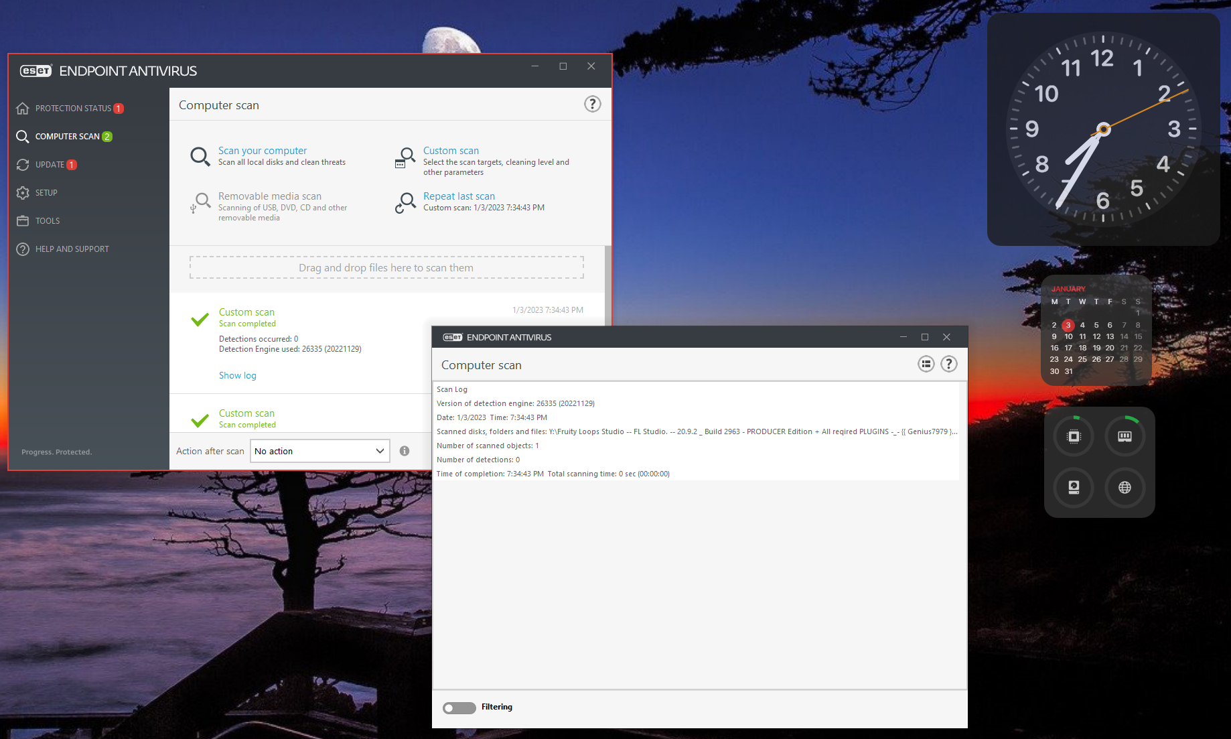The height and width of the screenshot is (739, 1231).
Task: Click green checkmark of first Custom scan
Action: [x=200, y=320]
